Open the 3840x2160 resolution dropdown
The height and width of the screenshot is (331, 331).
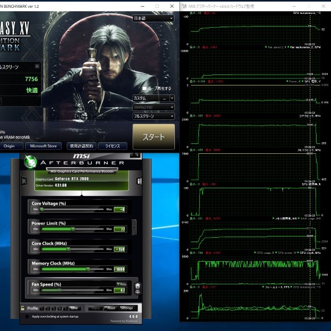153,107
